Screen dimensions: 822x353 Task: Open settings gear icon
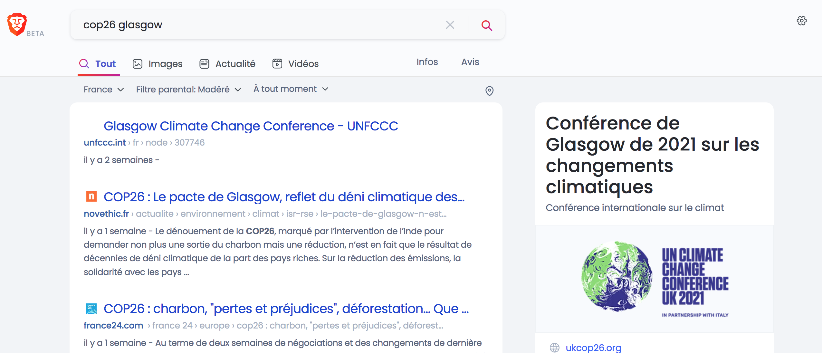(801, 21)
